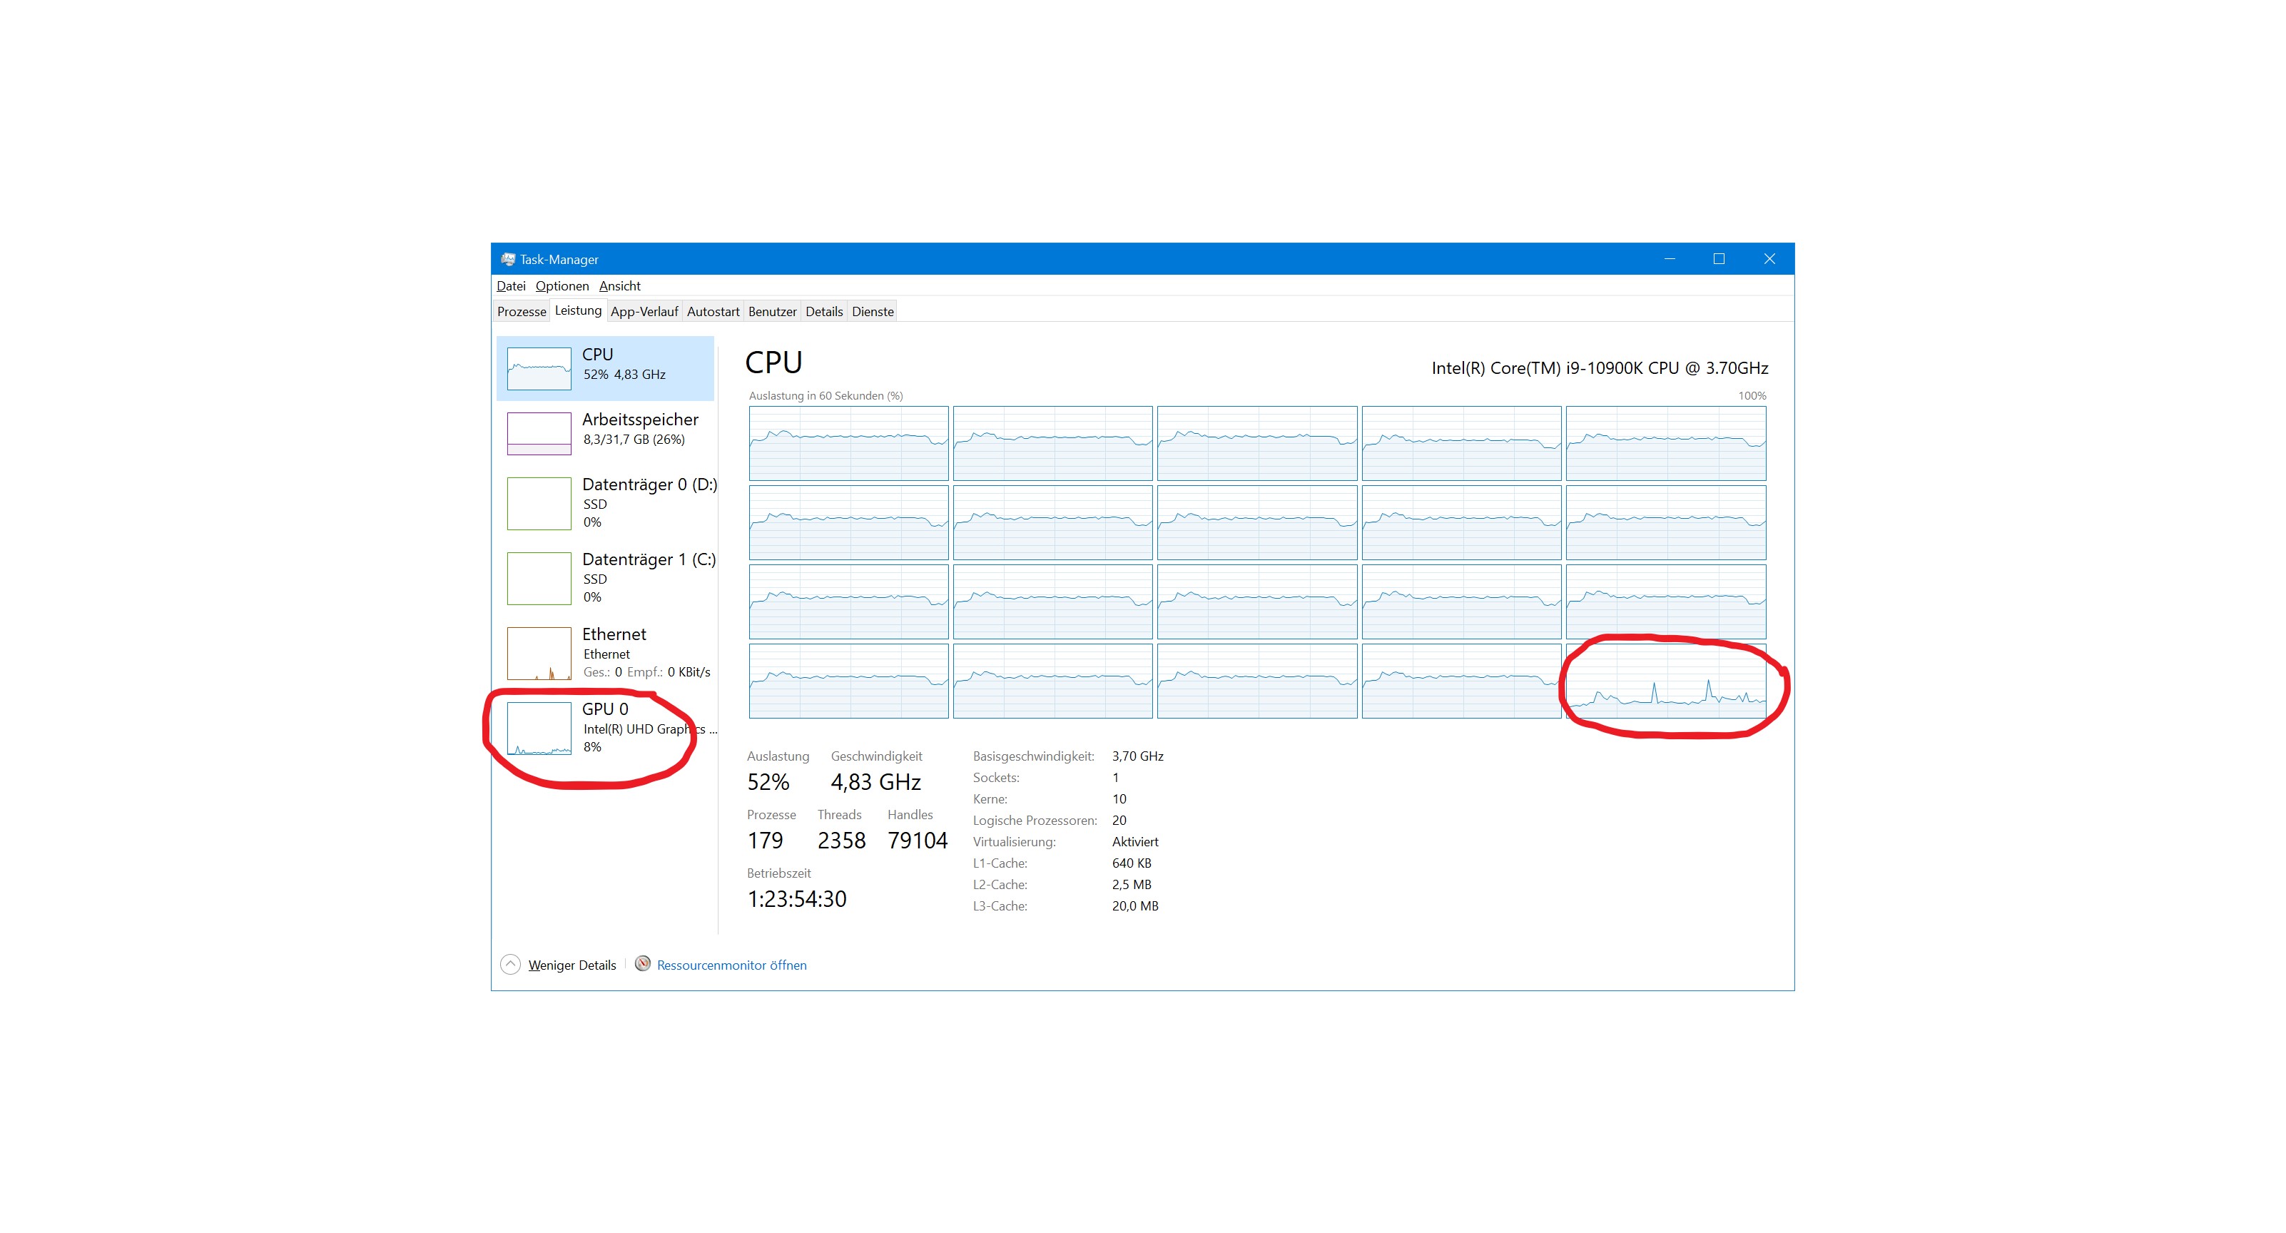
Task: Click the first logical processor graph
Action: click(x=848, y=443)
